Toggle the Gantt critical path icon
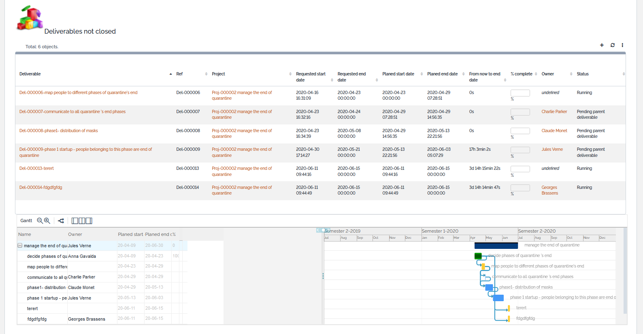The height and width of the screenshot is (334, 643). tap(61, 221)
